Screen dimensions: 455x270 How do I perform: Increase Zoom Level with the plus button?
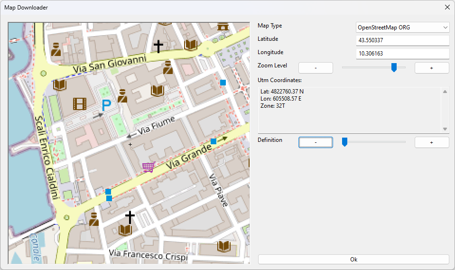point(432,68)
